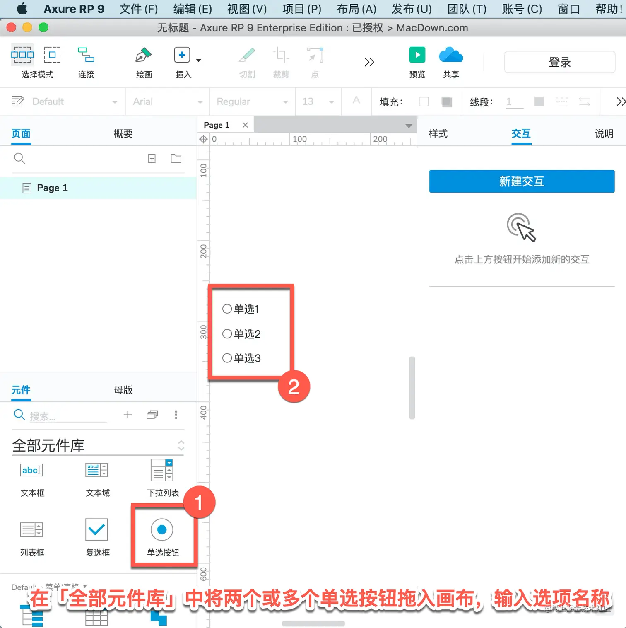Click the canvas vertical scrollbar
Viewport: 626px width, 628px height.
412,388
